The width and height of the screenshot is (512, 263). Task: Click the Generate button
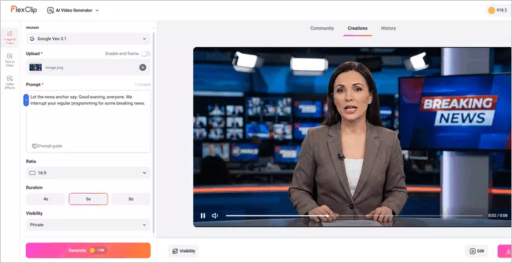point(88,250)
